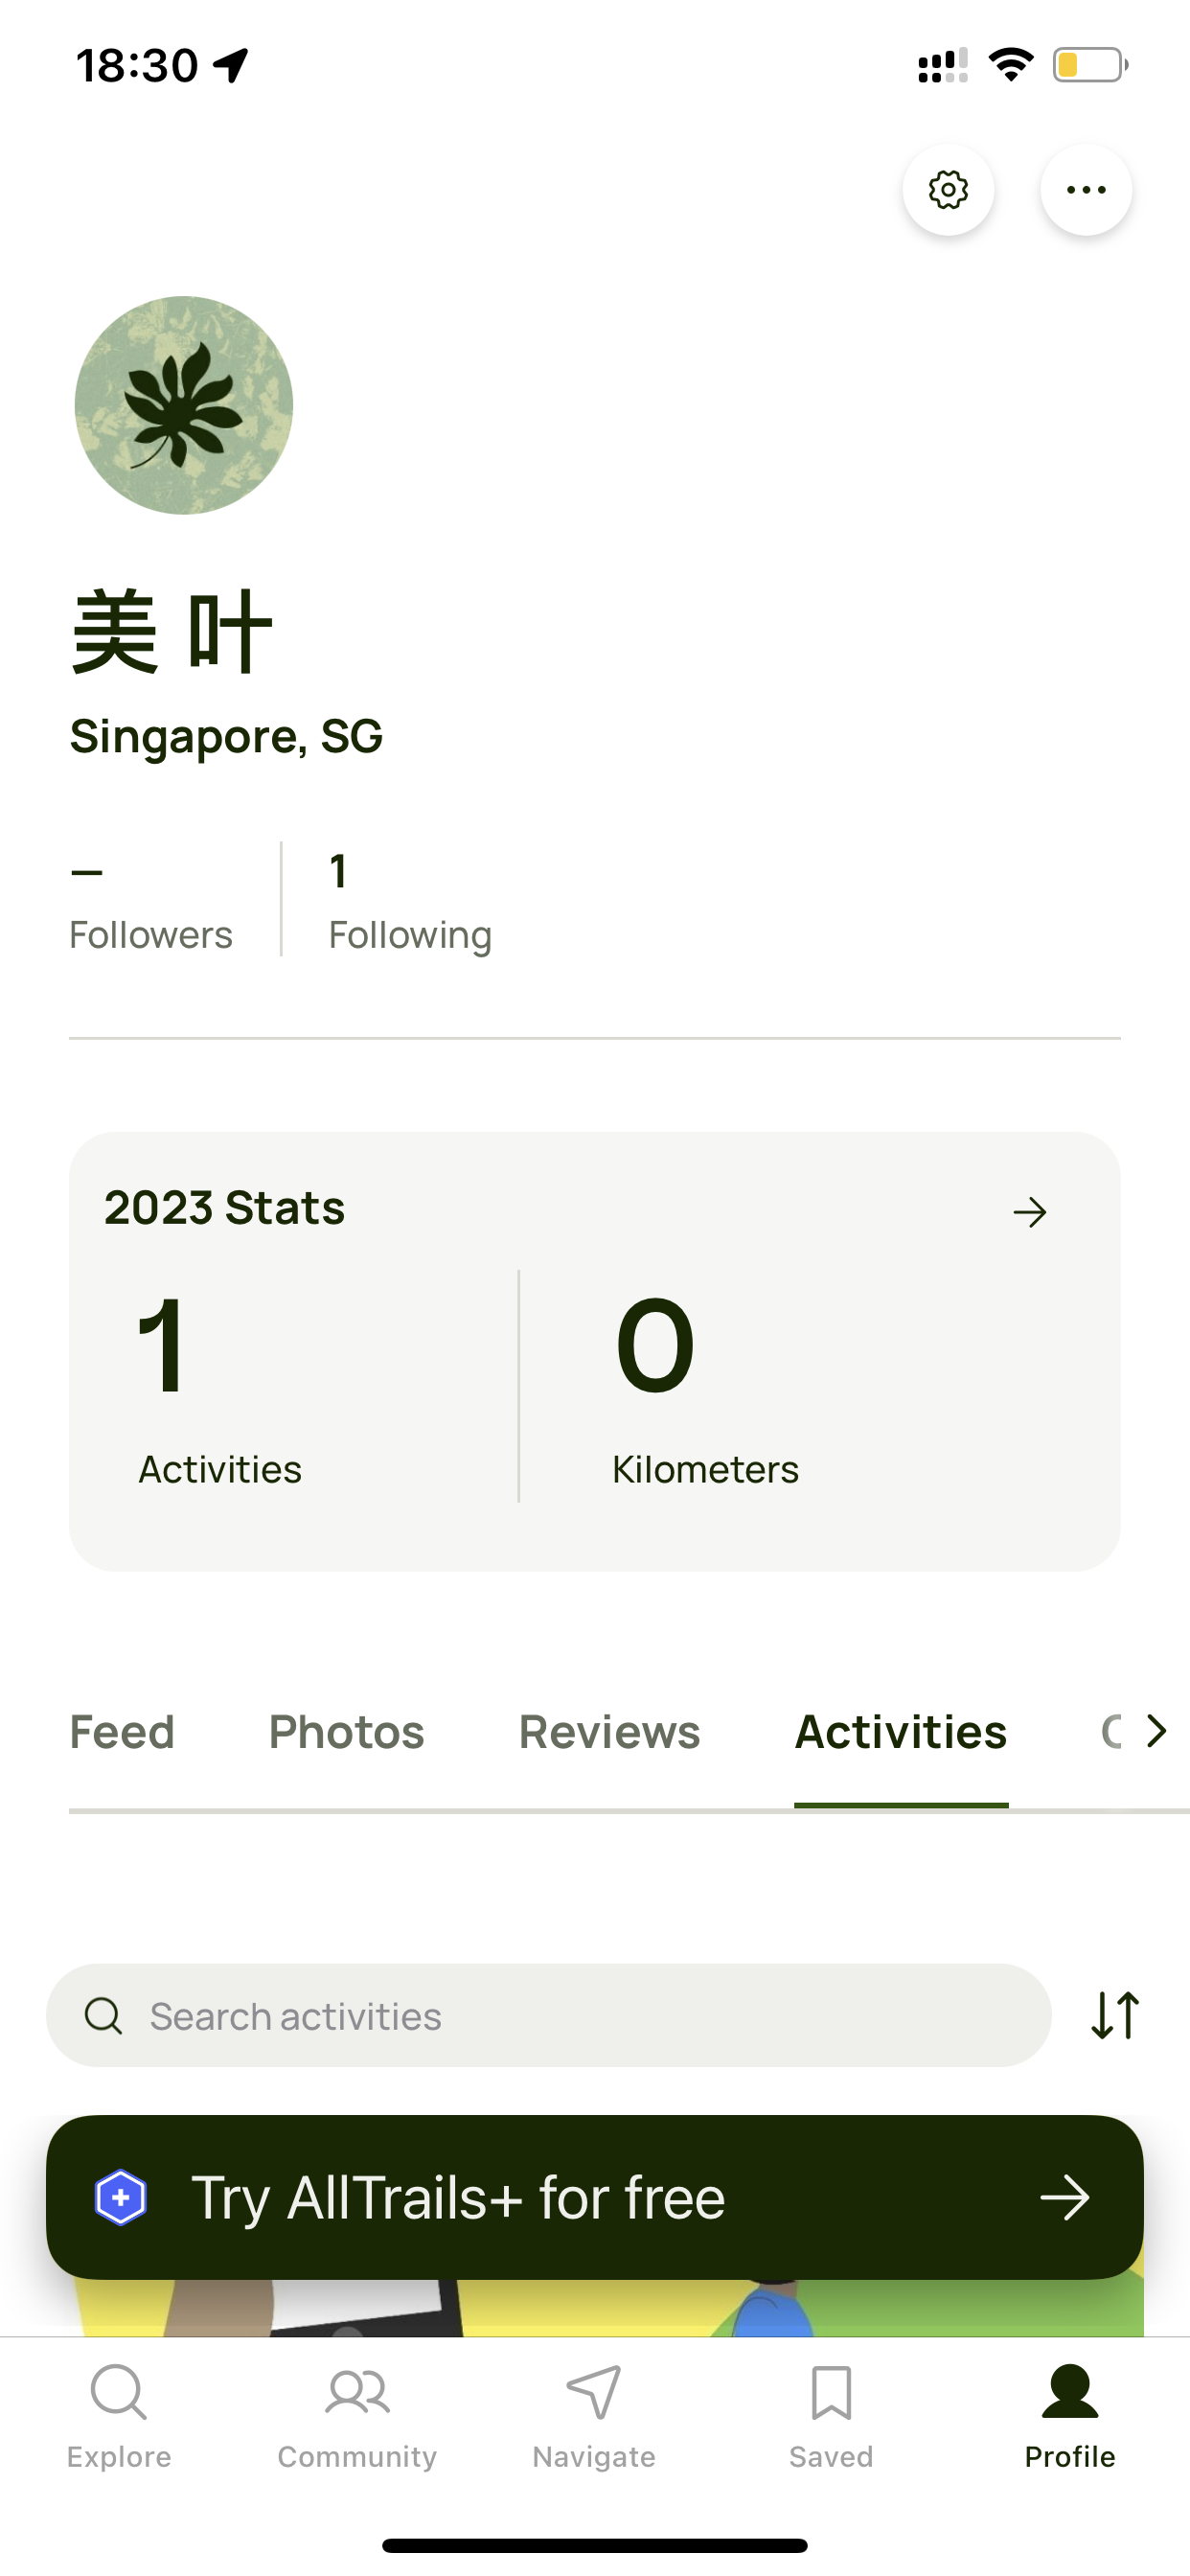1190x2576 pixels.
Task: Open the Saved bookmarks section
Action: click(x=831, y=2416)
